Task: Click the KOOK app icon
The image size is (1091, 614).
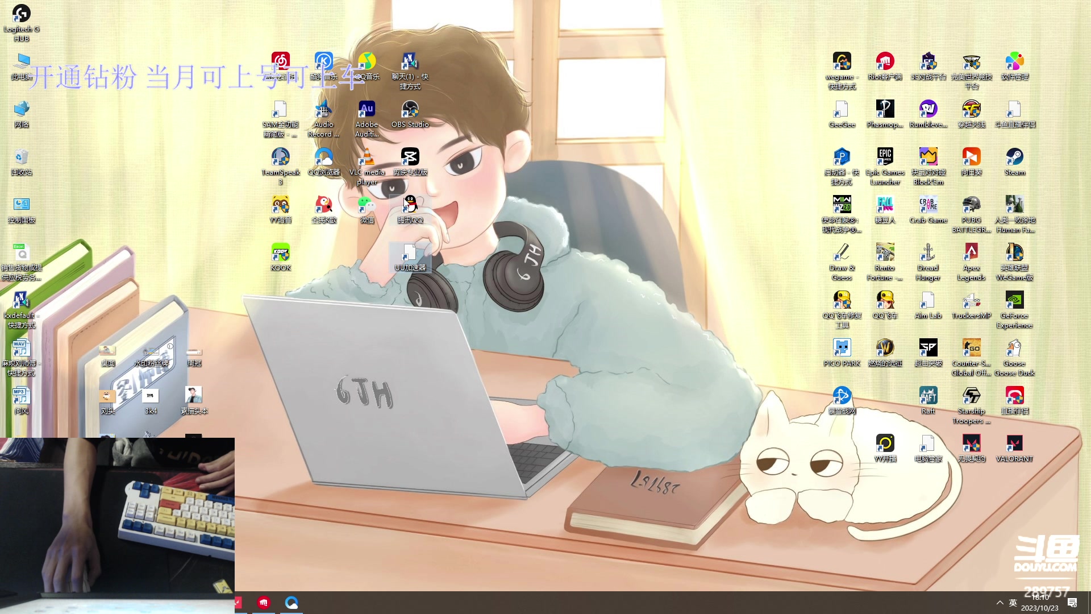Action: click(280, 253)
